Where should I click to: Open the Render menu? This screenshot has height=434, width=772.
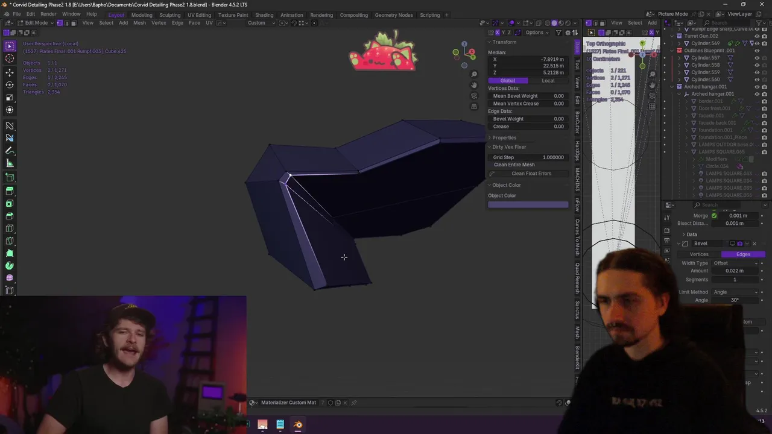point(48,14)
